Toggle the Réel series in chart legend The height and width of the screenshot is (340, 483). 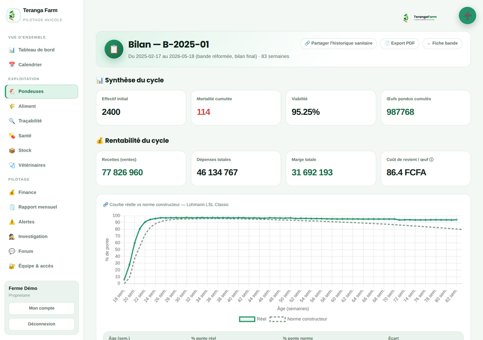tap(253, 319)
